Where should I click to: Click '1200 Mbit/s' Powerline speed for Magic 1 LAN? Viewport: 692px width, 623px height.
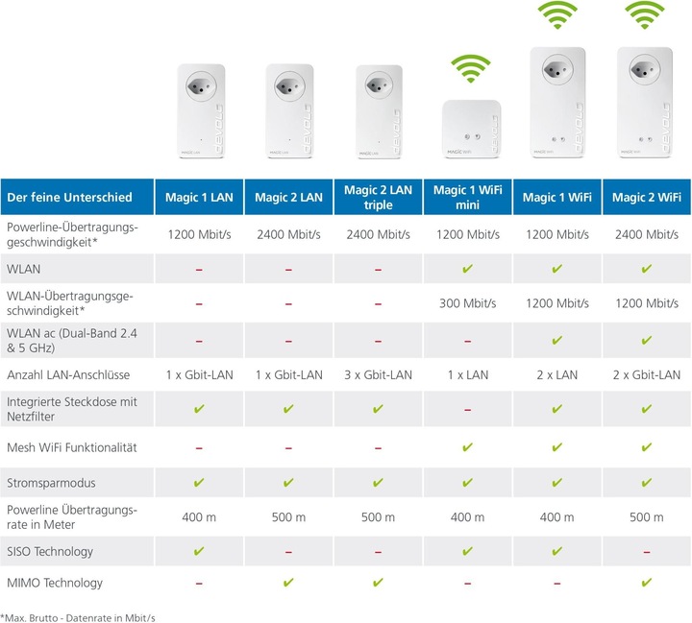click(199, 234)
